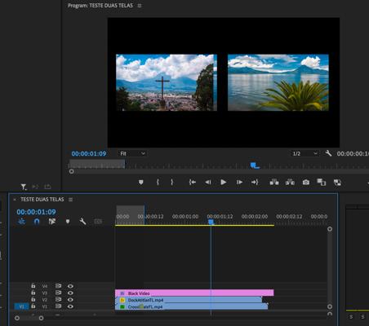Click the Add Marker button in program monitor
The image size is (369, 326).
(x=140, y=182)
